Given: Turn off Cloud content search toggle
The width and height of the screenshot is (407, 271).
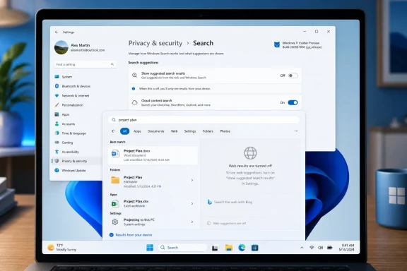Looking at the screenshot, I should coord(293,102).
